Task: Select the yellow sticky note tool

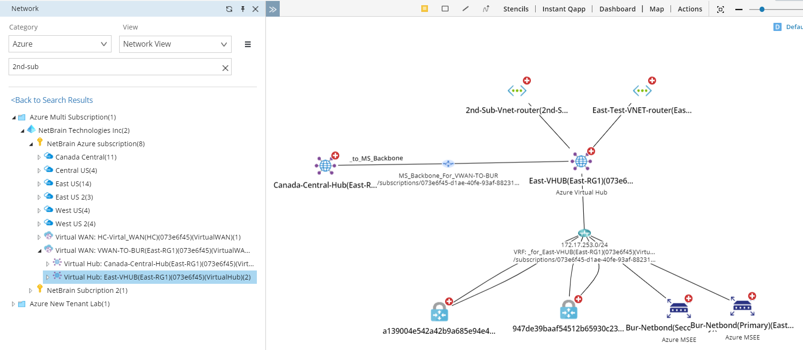Action: [425, 9]
